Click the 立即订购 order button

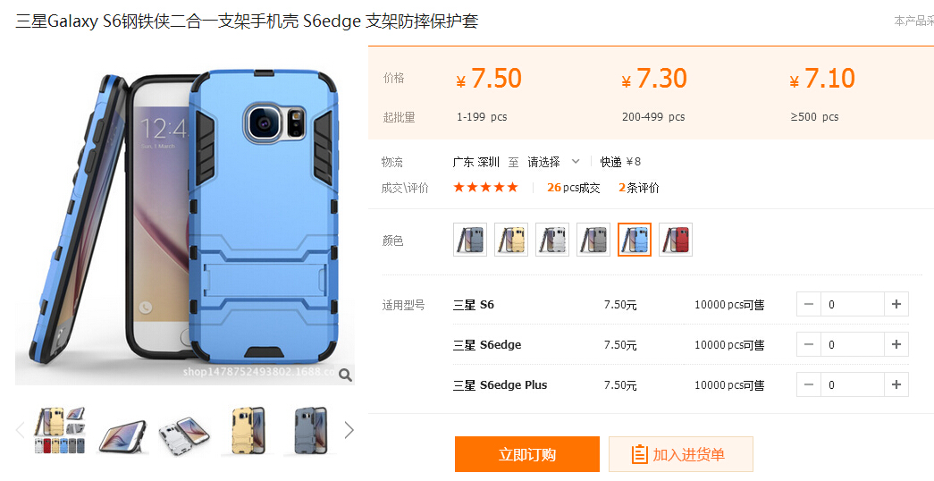[527, 454]
